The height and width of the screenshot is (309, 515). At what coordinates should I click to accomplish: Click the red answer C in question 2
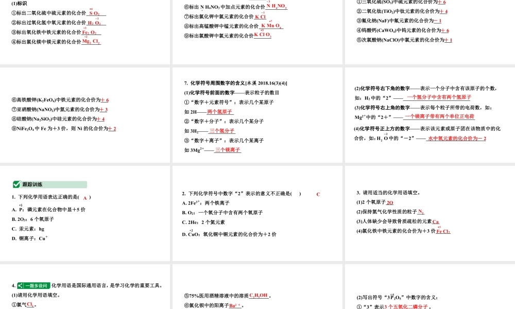pyautogui.click(x=318, y=194)
